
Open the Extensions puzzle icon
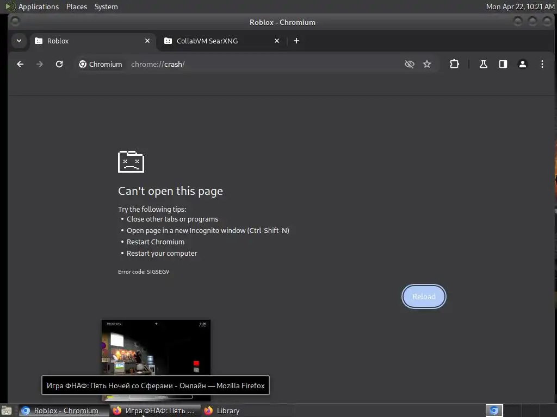(454, 64)
